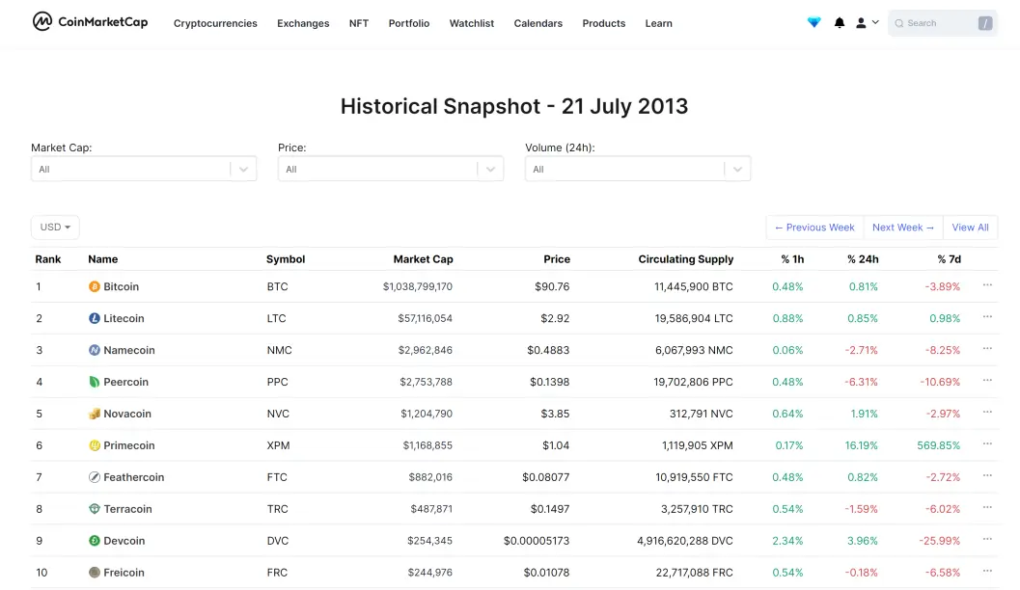Open the Bitcoin name link
Screen dimensions: 1020x590
pos(121,286)
